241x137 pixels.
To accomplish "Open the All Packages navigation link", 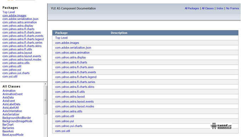I will pos(192,8).
